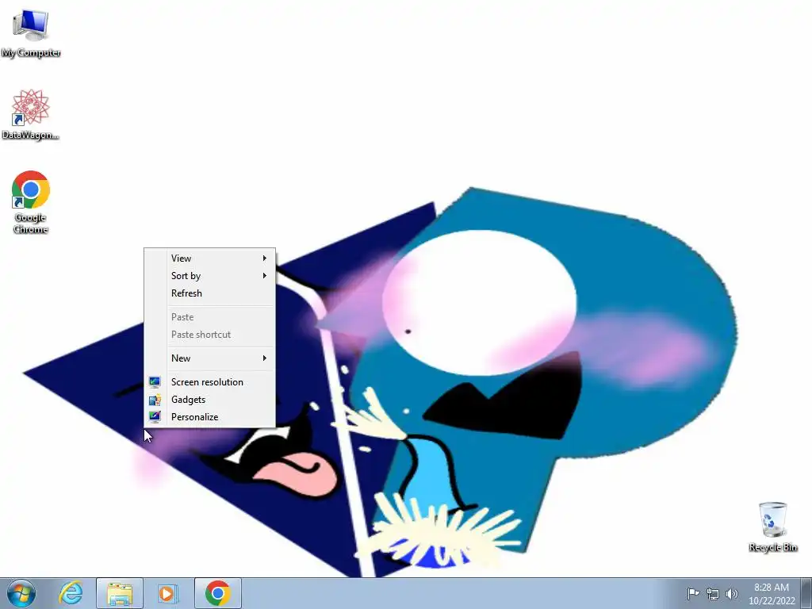Launch Internet Explorer from the taskbar
The width and height of the screenshot is (812, 609).
click(71, 593)
